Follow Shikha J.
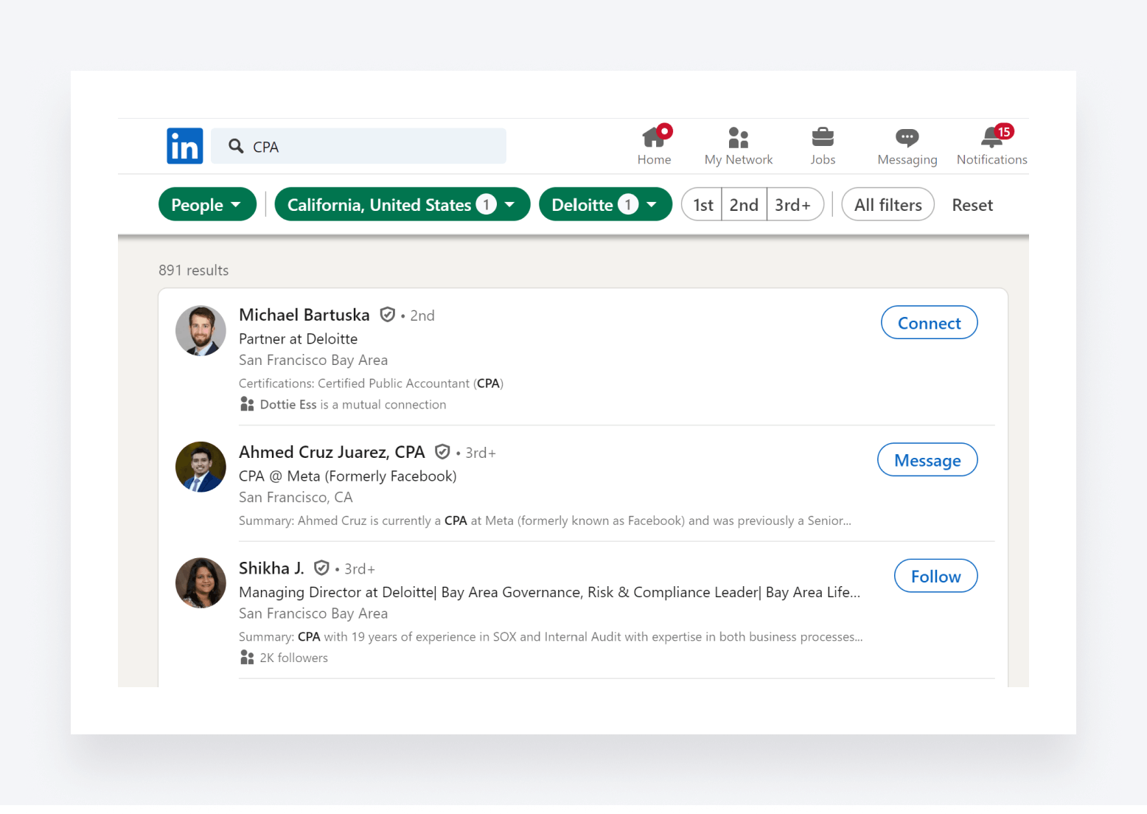The image size is (1147, 814). tap(935, 576)
